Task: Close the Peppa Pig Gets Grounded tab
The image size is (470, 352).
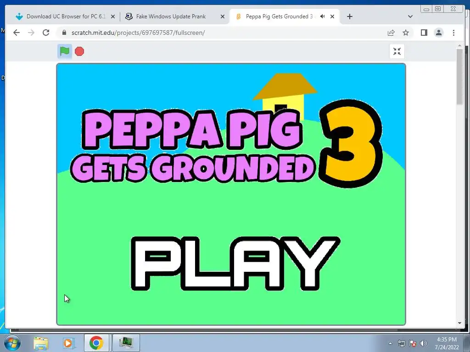Action: pyautogui.click(x=332, y=16)
